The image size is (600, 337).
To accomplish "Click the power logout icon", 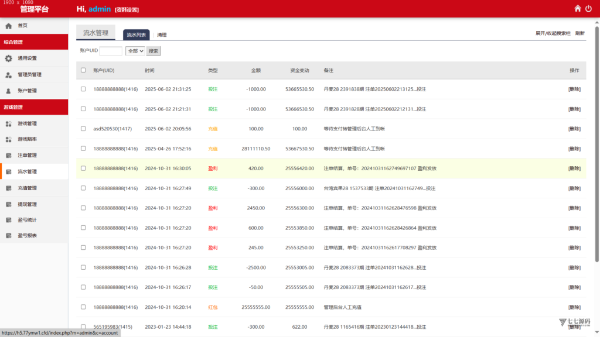I will coord(588,8).
